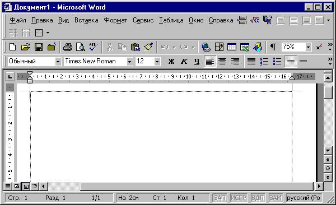Image resolution: width=336 pixels, height=205 pixels.
Task: Click the Select Browse Object circle button
Action: pyautogui.click(x=328, y=169)
